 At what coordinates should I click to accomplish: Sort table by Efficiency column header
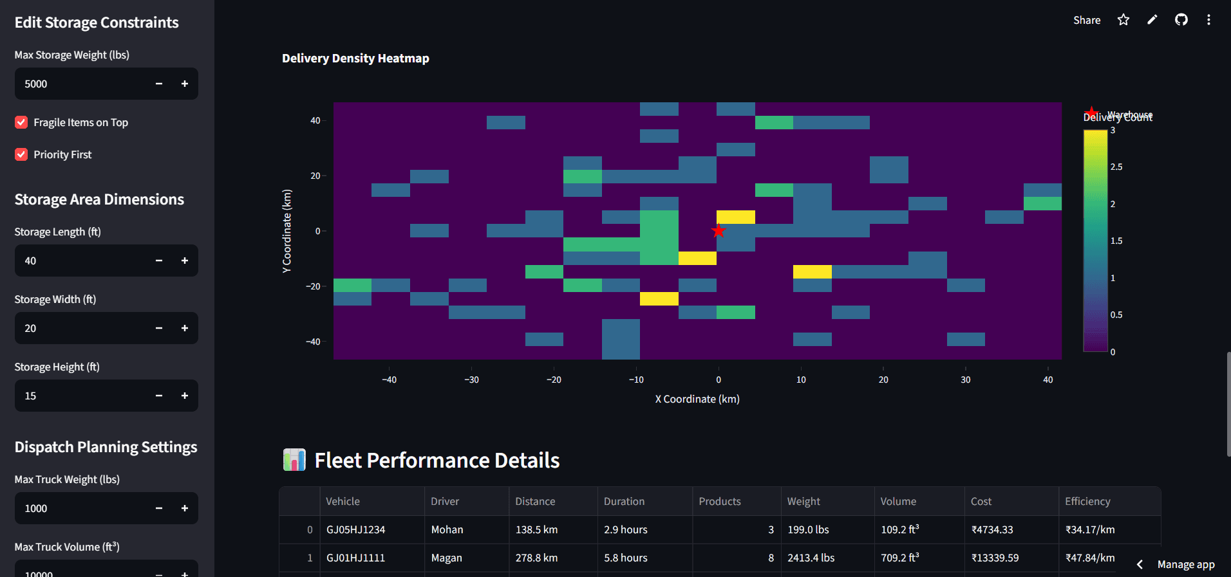point(1109,501)
